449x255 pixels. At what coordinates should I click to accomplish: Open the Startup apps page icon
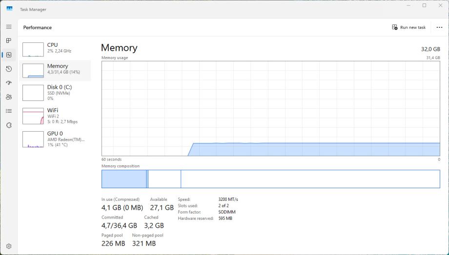(9, 83)
